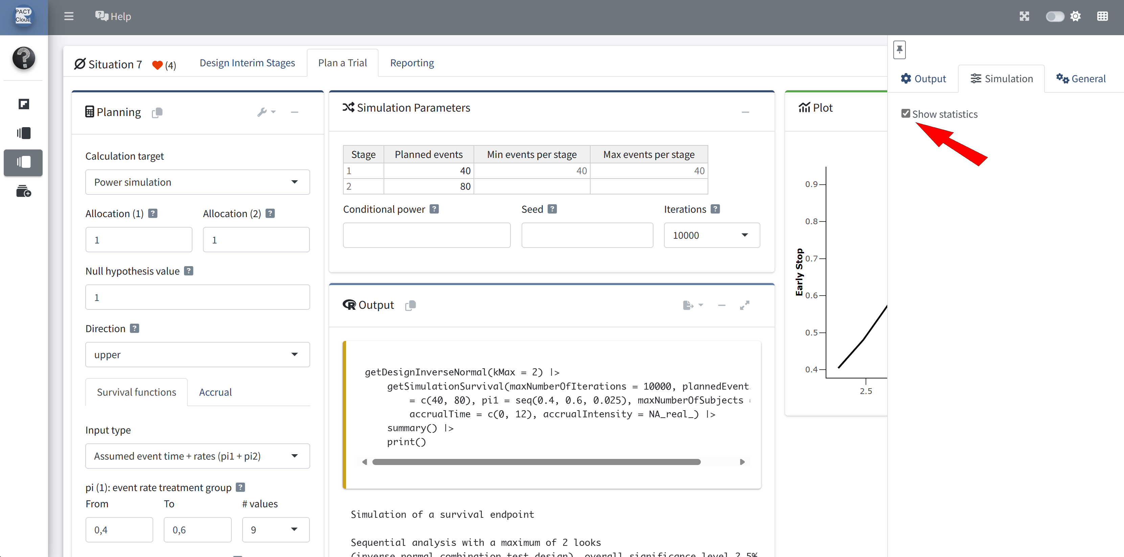This screenshot has height=557, width=1124.
Task: Copy the Output panel content icon
Action: [x=410, y=305]
